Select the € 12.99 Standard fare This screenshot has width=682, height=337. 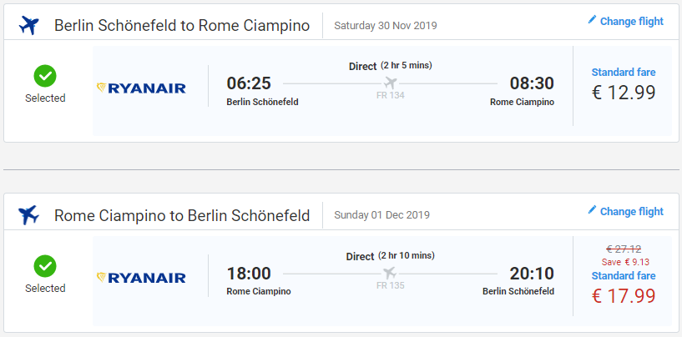pos(624,85)
